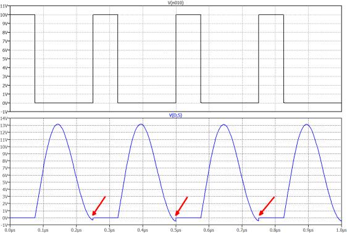This screenshot has width=347, height=233.
Task: Click the 3V label on V(D,S) axis
Action: pyautogui.click(x=5, y=197)
